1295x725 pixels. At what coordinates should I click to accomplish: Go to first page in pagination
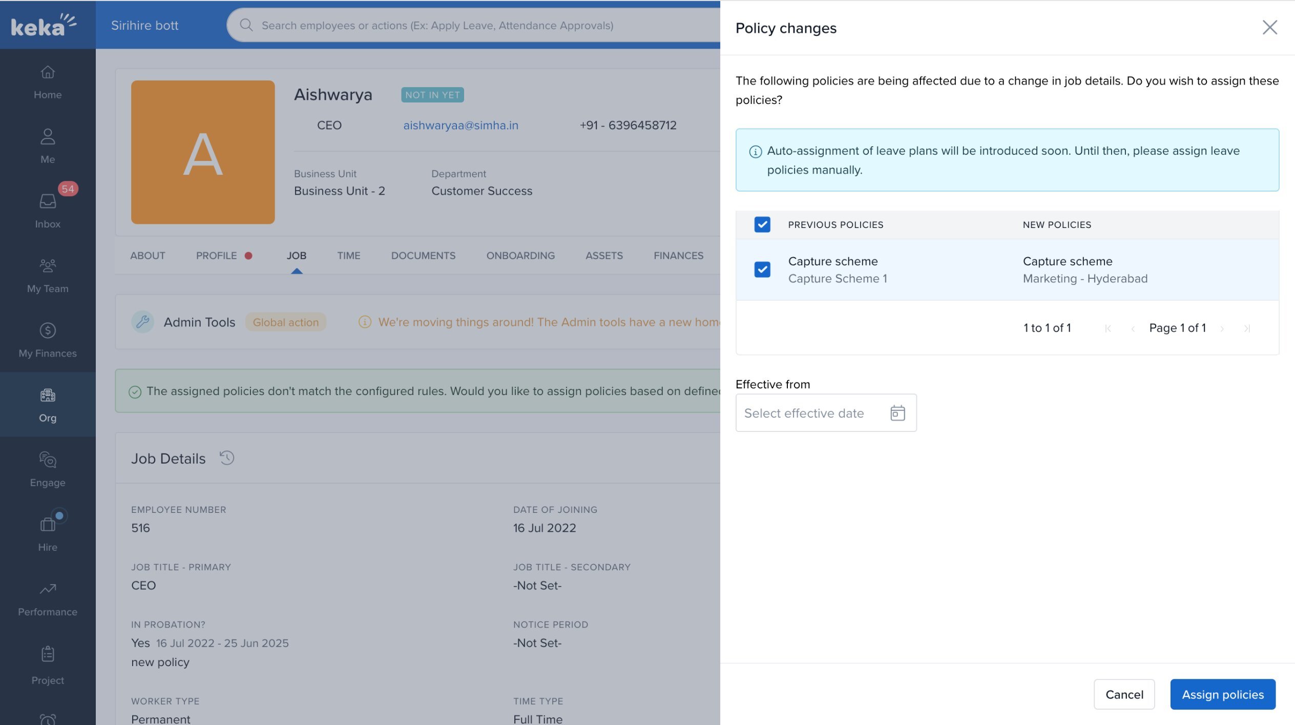click(x=1108, y=328)
